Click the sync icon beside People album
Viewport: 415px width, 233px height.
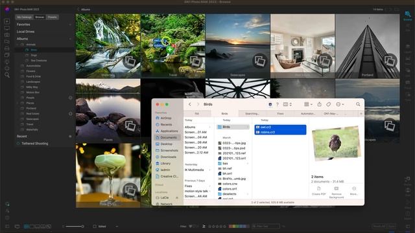71,98
